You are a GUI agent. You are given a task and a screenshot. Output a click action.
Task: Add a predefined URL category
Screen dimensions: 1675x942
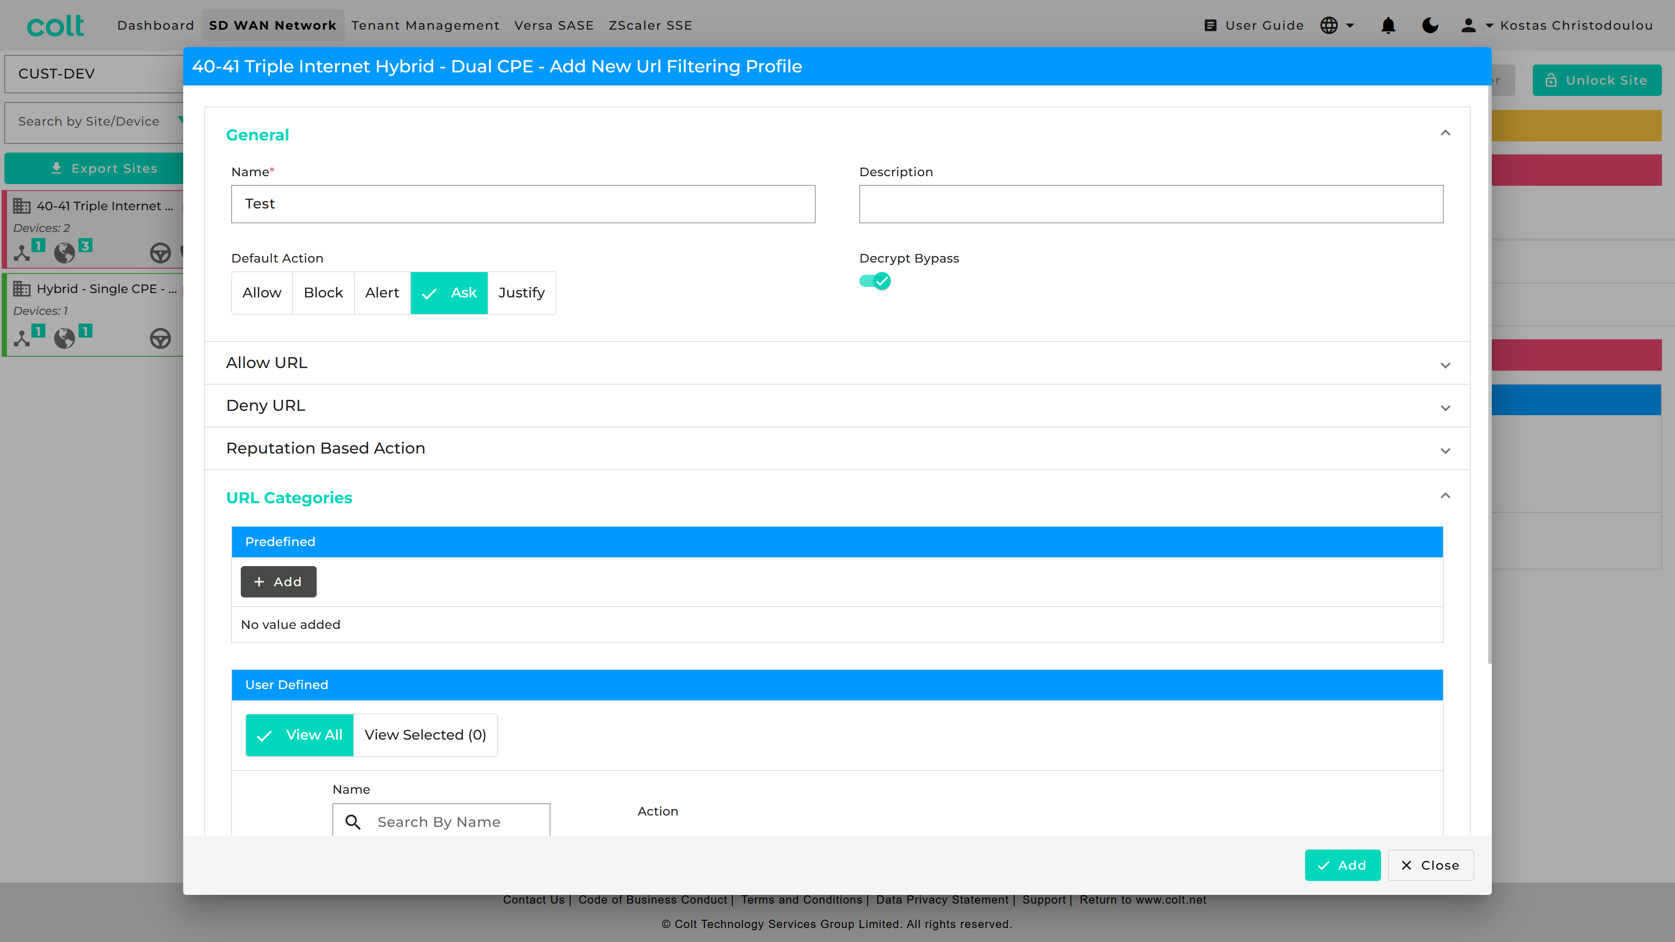[x=278, y=582]
